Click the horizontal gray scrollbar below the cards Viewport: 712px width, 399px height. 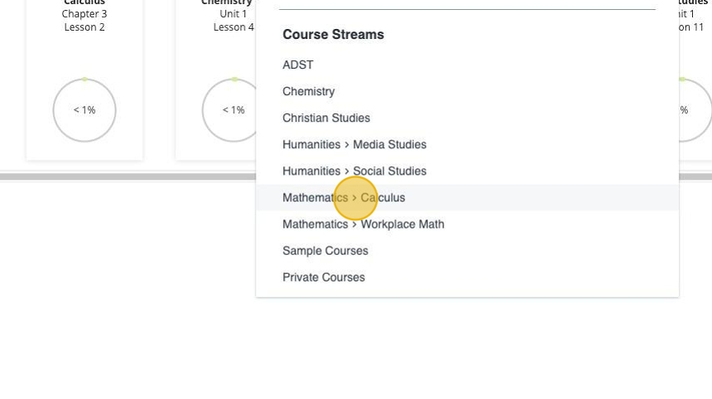(124, 176)
